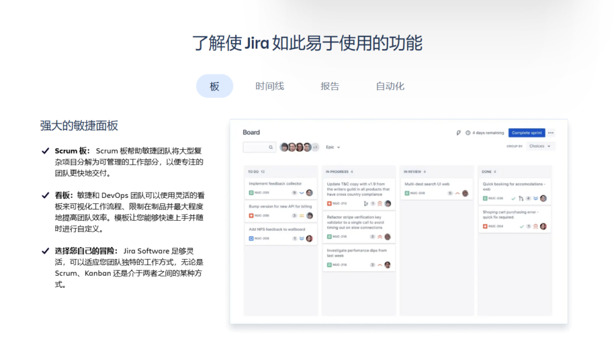Click the board search input field
The height and width of the screenshot is (355, 614).
(x=259, y=148)
